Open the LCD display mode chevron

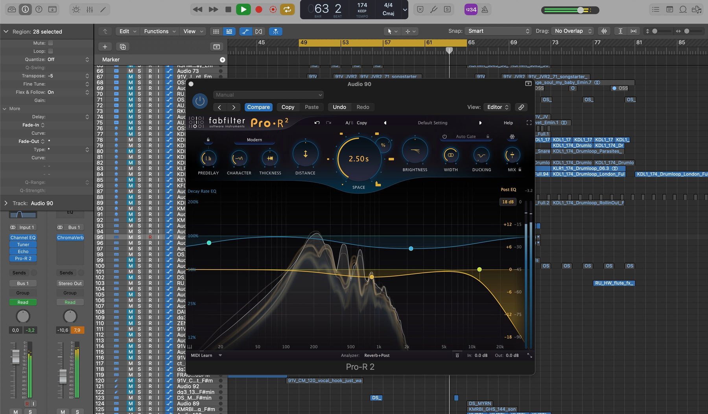[x=405, y=10]
